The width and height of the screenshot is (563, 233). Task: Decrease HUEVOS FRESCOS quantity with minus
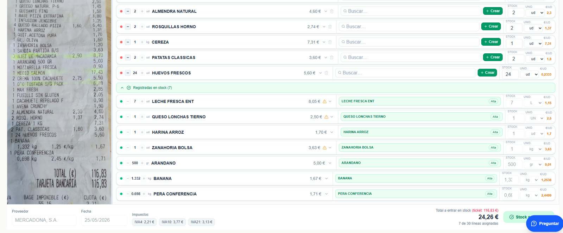[128, 73]
